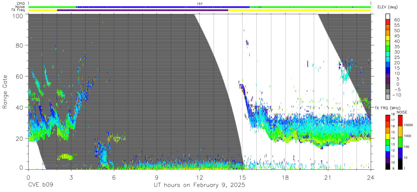Click the UT hours on February 9, 2025 title
This screenshot has height=192, width=417.
pos(200,185)
